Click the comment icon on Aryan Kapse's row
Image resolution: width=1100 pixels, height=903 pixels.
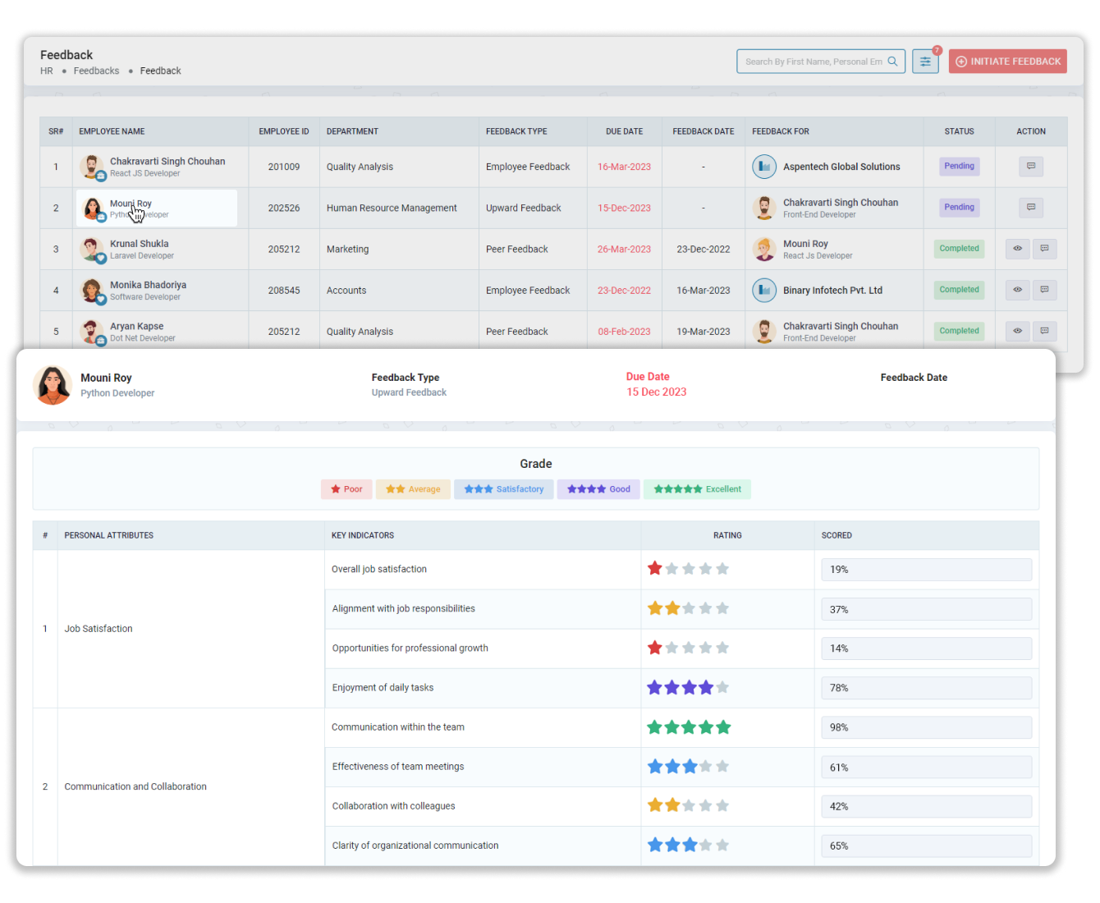(x=1045, y=331)
